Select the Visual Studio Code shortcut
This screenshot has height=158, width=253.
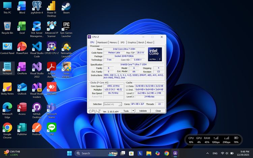click(x=37, y=50)
